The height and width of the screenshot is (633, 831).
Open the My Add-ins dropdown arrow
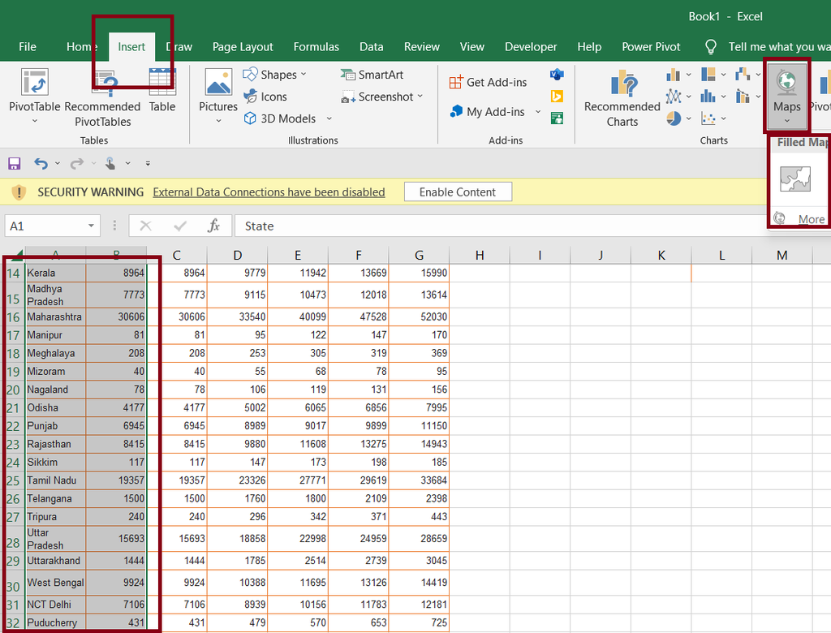click(537, 112)
